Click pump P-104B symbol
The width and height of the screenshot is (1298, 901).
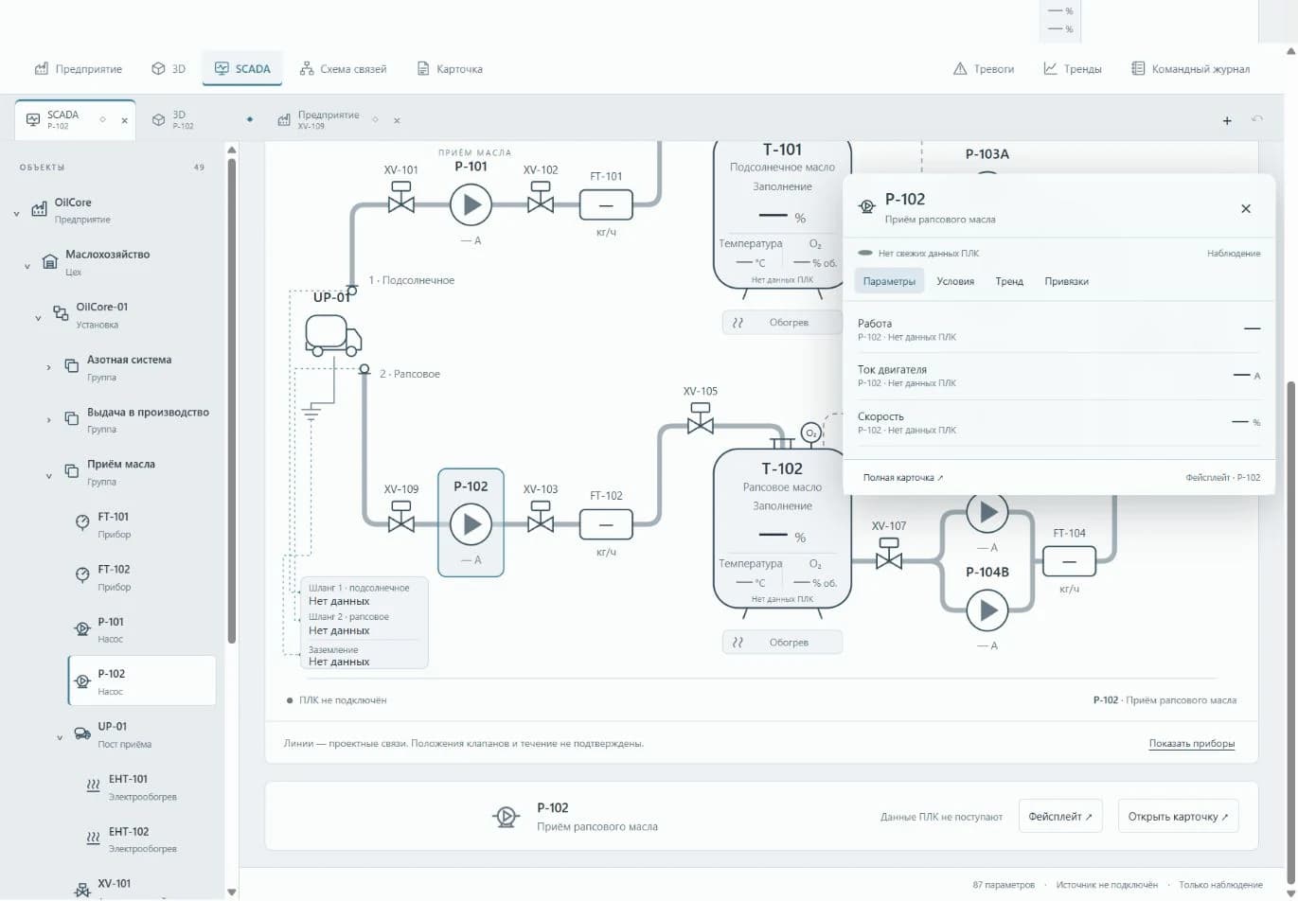tap(987, 611)
